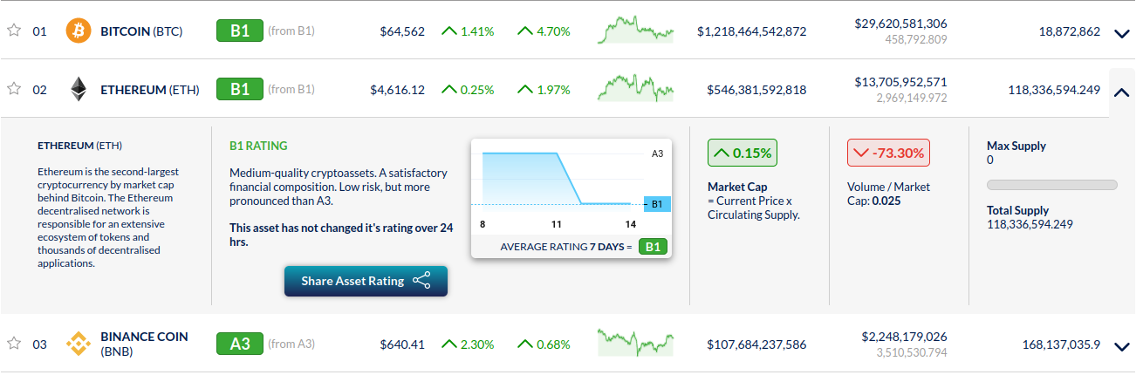Screen dimensions: 1143x375
Task: Collapse the Ethereum details panel chevron
Action: click(1122, 90)
